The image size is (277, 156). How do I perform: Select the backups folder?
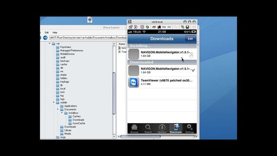pos(63,61)
